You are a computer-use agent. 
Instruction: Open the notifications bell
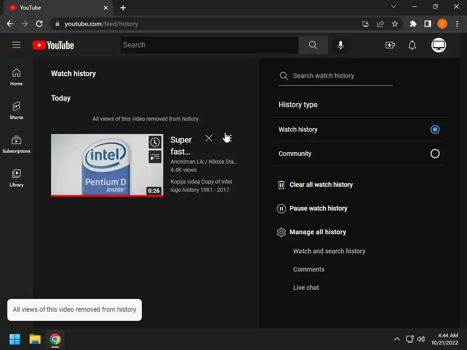(x=412, y=45)
